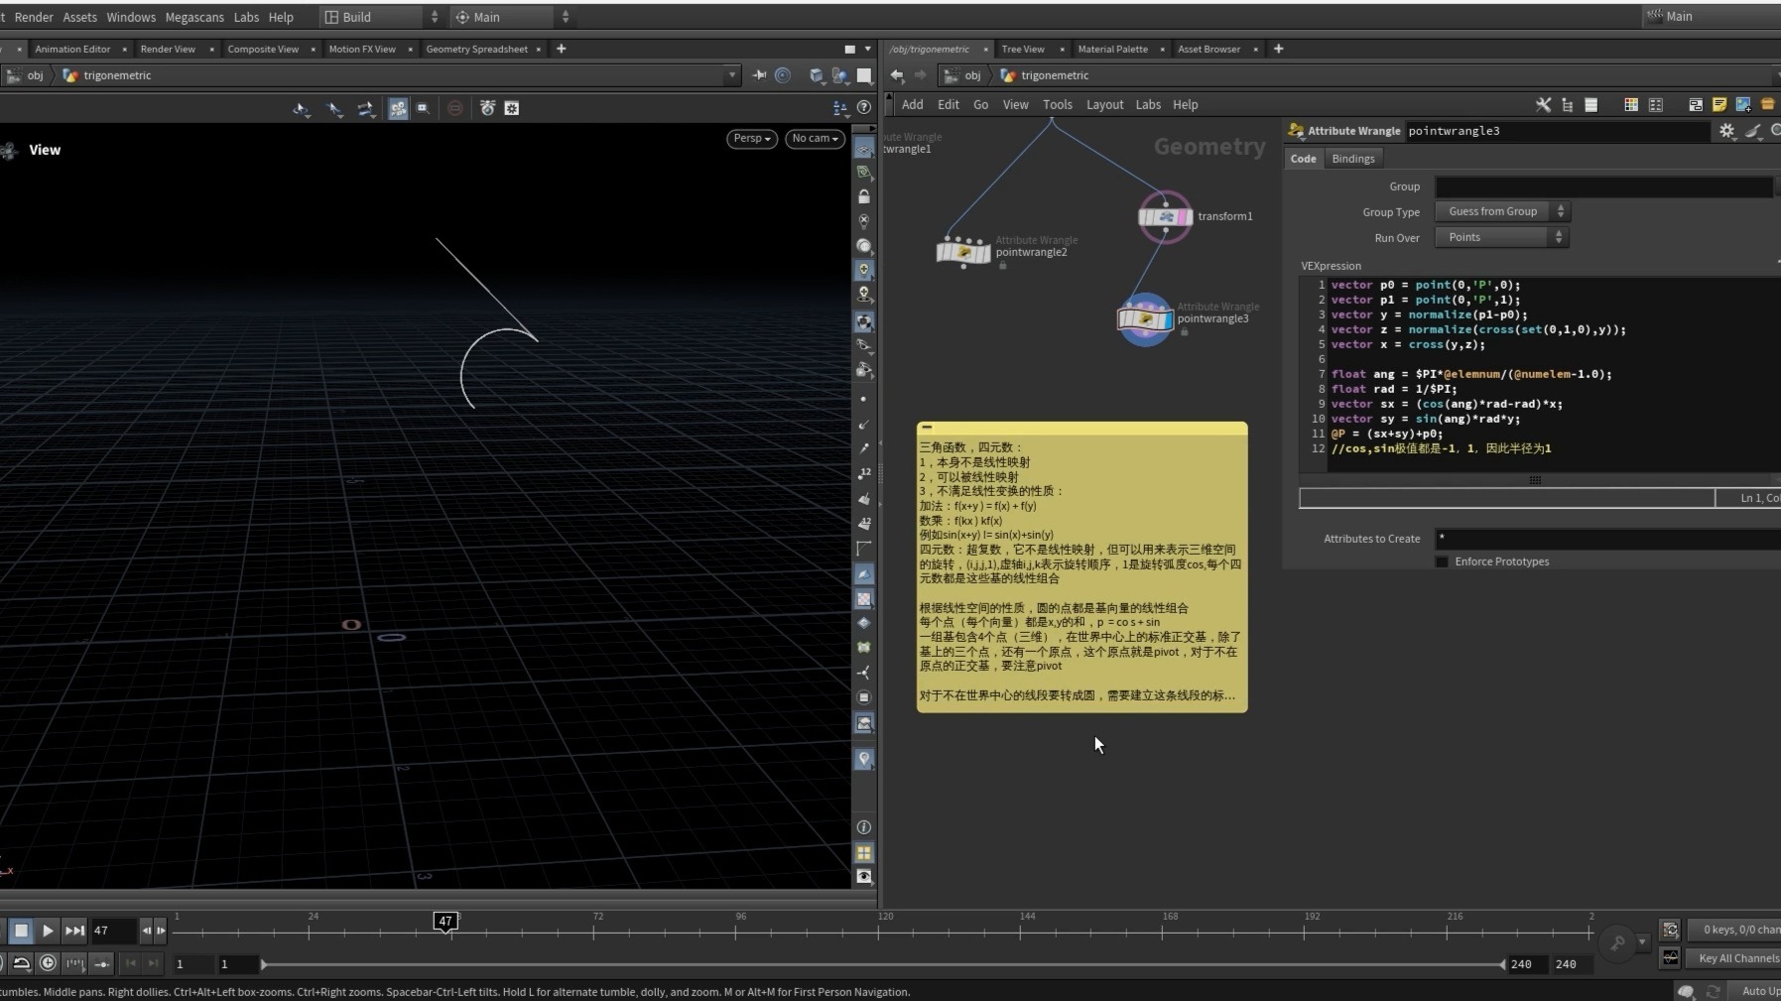Viewport: 1781px width, 1001px height.
Task: Jump to the last frame
Action: [x=74, y=931]
